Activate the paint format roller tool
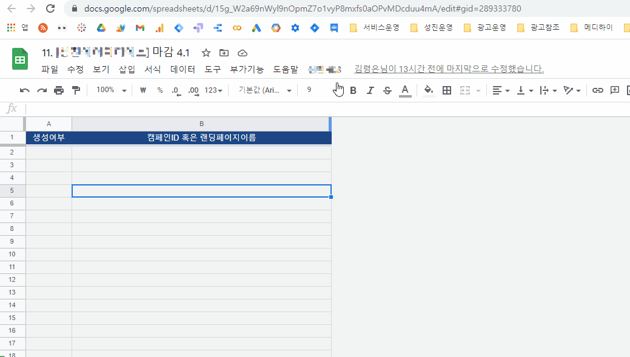This screenshot has height=357, width=630. (x=76, y=90)
